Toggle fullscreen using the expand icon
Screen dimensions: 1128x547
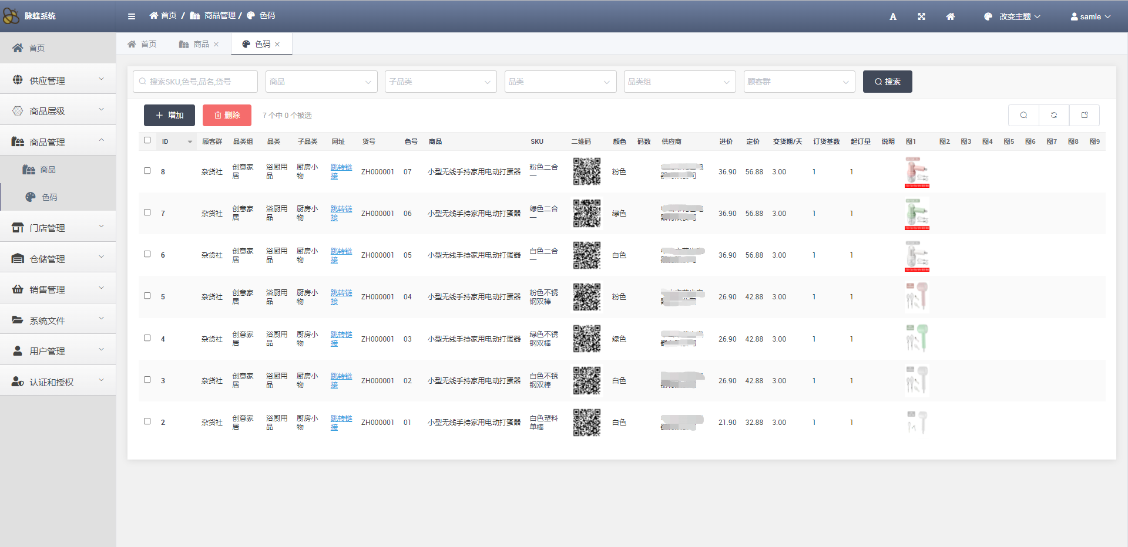click(921, 16)
